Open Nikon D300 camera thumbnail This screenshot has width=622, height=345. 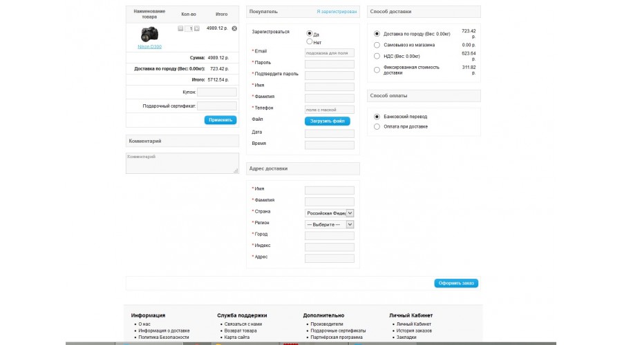point(149,34)
